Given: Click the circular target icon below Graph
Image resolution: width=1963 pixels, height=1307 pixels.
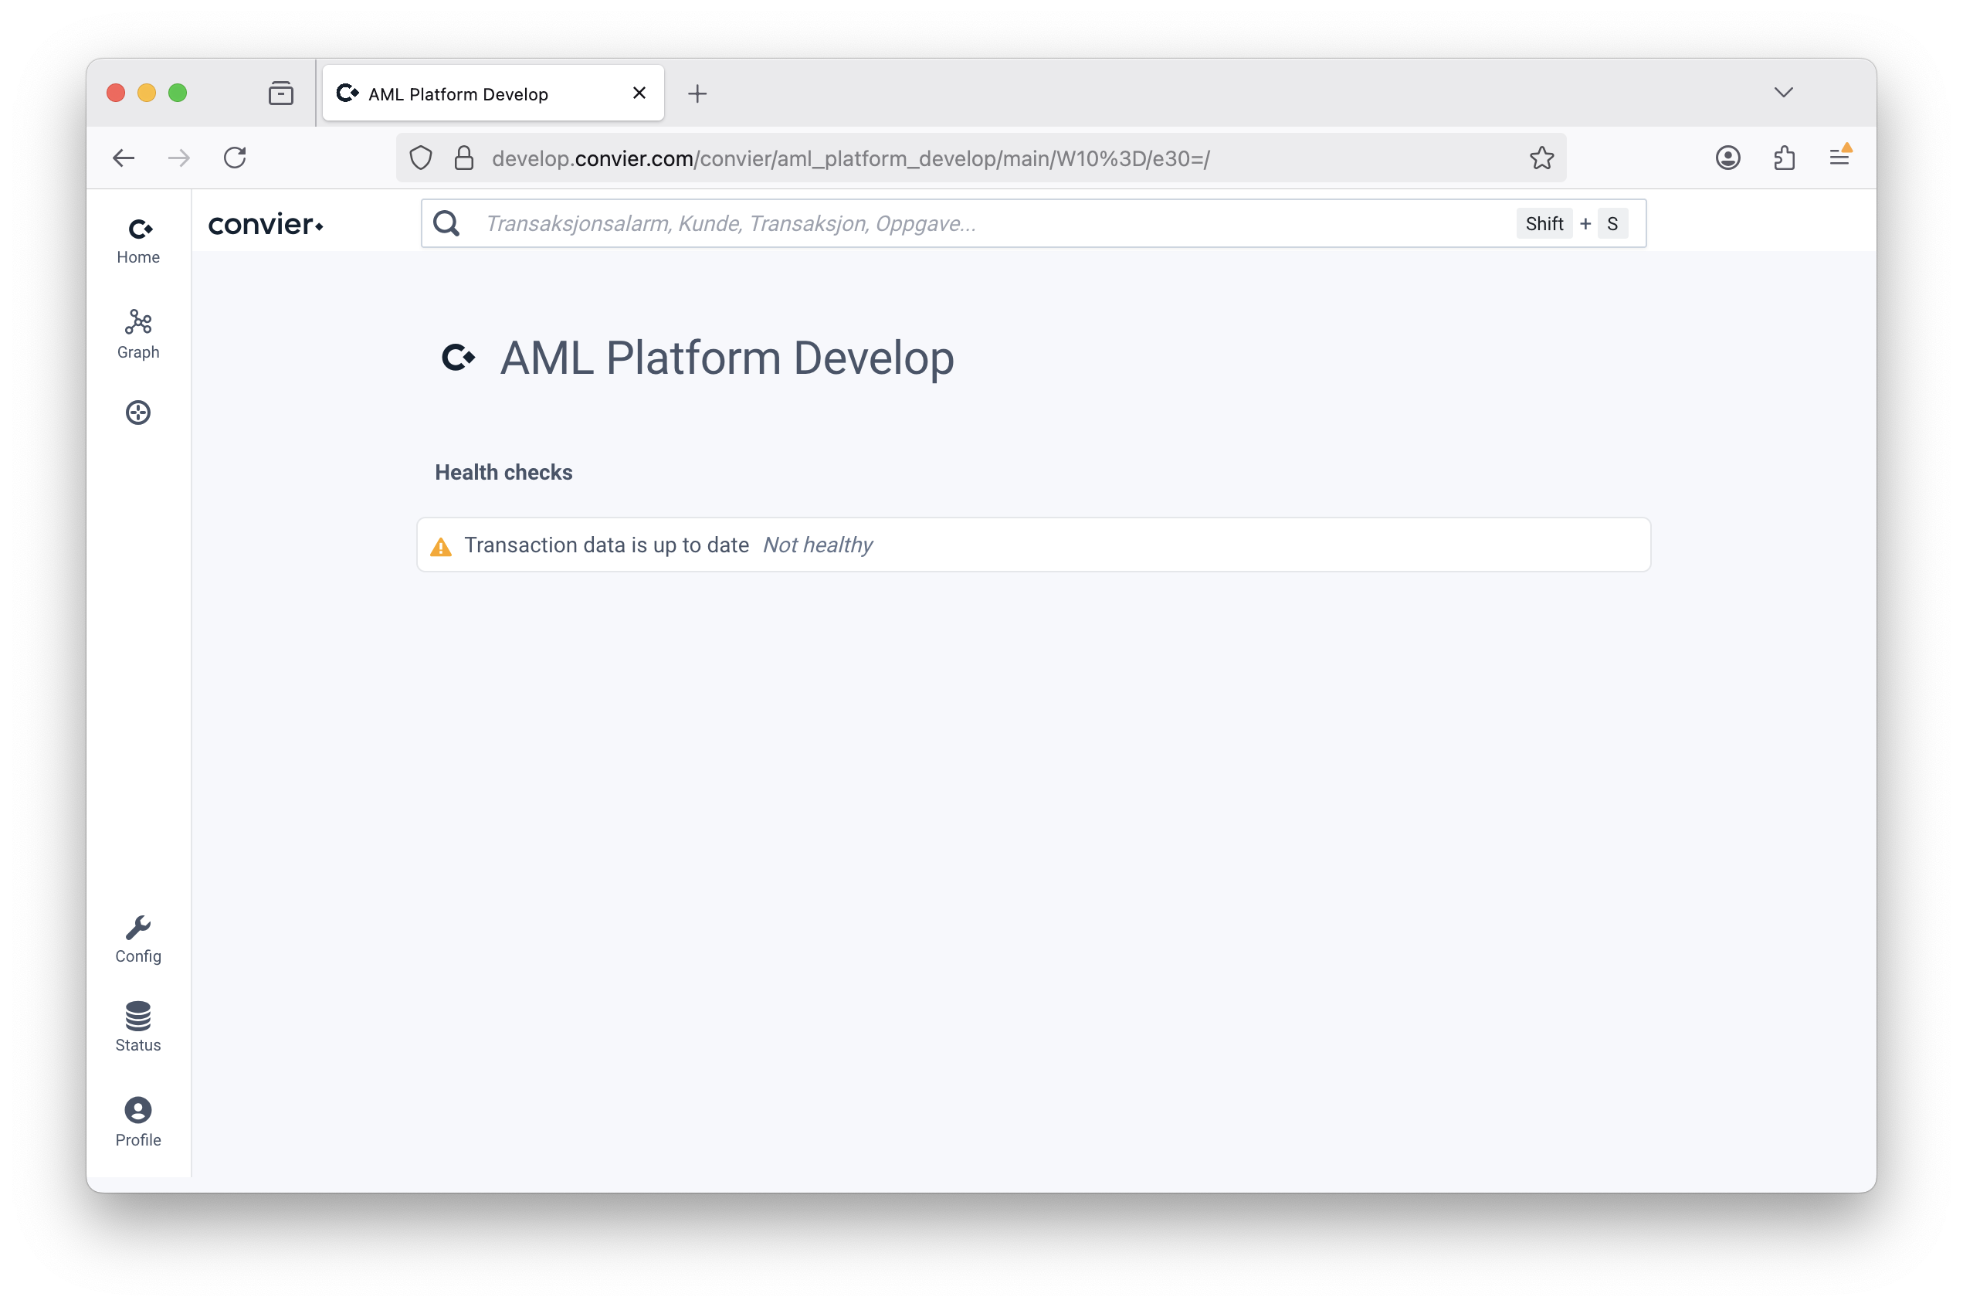Looking at the screenshot, I should click(x=138, y=412).
